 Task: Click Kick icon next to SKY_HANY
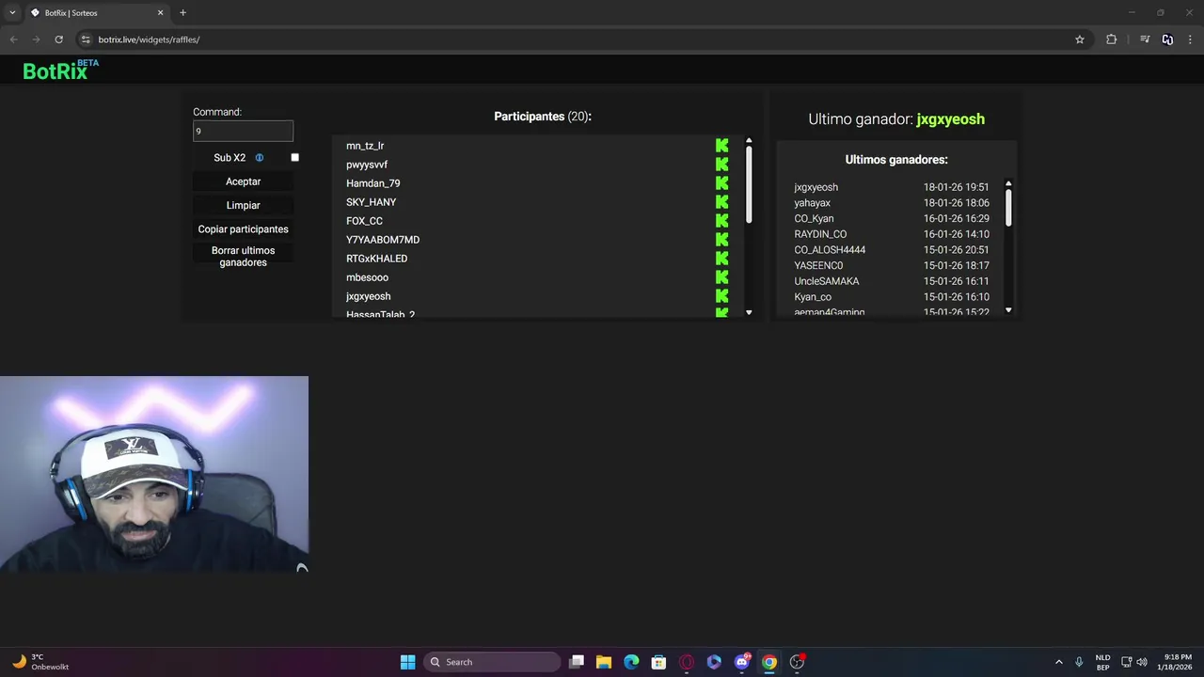[721, 202]
